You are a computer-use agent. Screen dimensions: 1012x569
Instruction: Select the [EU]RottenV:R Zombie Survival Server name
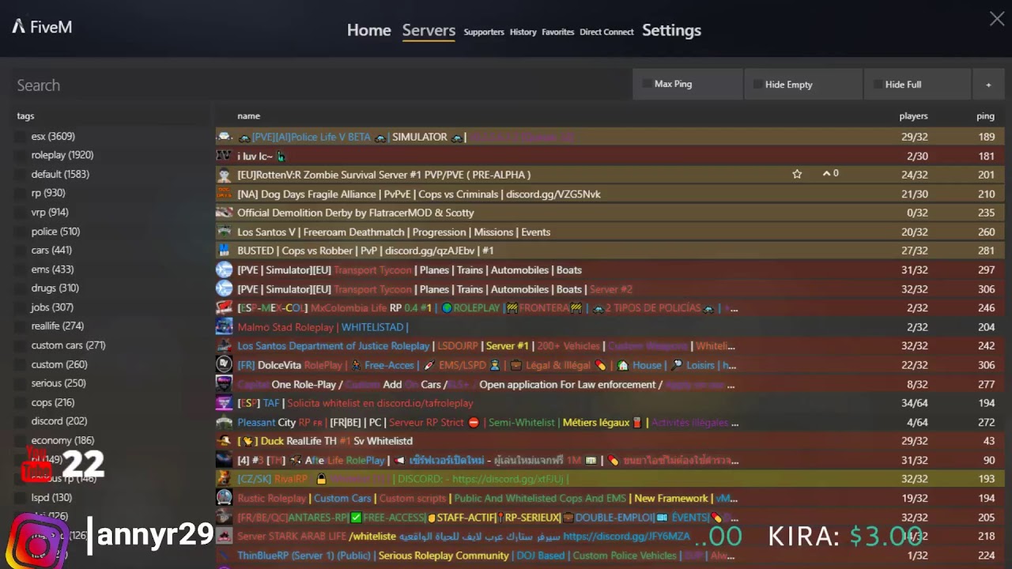click(x=383, y=175)
